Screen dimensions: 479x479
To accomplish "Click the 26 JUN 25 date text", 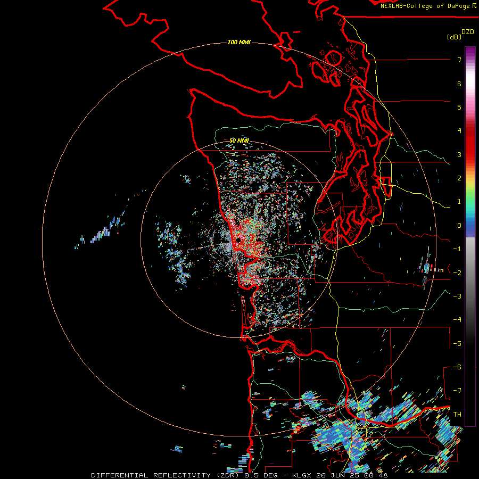I will [x=339, y=475].
